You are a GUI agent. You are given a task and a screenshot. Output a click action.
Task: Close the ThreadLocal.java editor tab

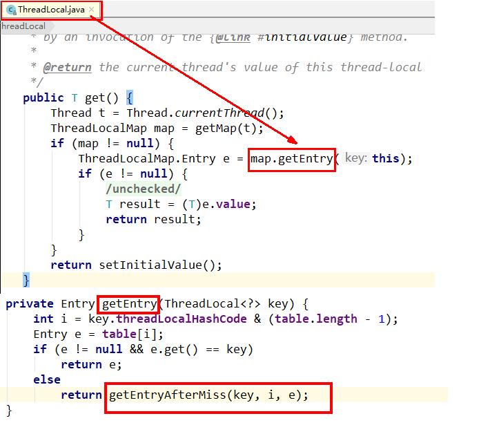[92, 10]
